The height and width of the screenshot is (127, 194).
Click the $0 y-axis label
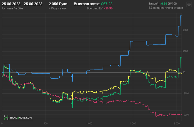[x=188, y=72]
